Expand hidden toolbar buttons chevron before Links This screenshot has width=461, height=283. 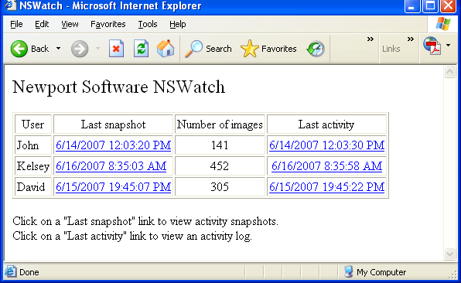[x=371, y=39]
